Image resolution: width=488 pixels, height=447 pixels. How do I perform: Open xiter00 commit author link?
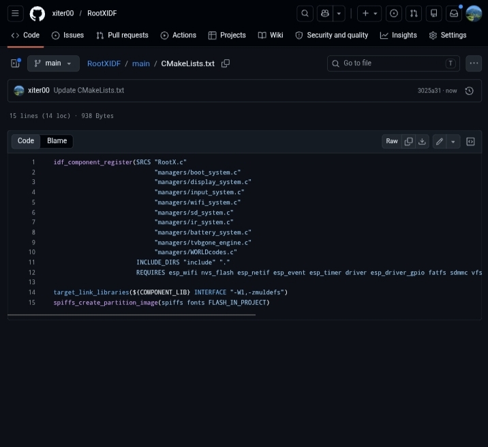pos(39,90)
